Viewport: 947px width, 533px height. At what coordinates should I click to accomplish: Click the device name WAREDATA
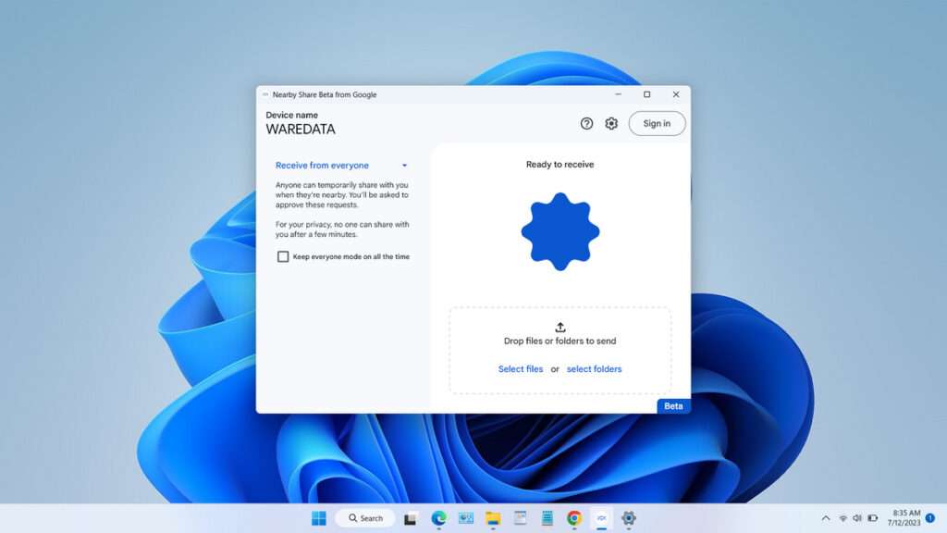point(301,130)
